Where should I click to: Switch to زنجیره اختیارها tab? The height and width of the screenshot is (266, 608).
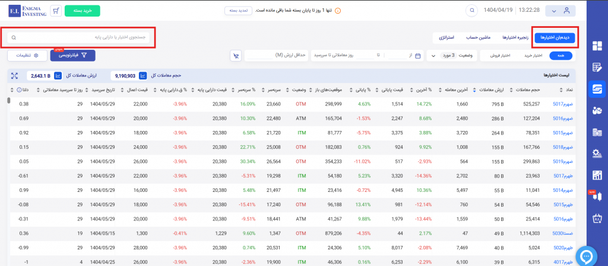click(x=515, y=38)
